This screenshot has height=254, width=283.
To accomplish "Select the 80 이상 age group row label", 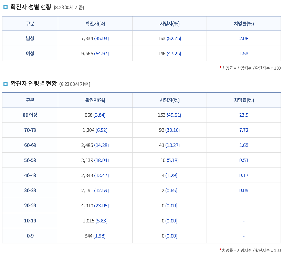I will pos(30,115).
